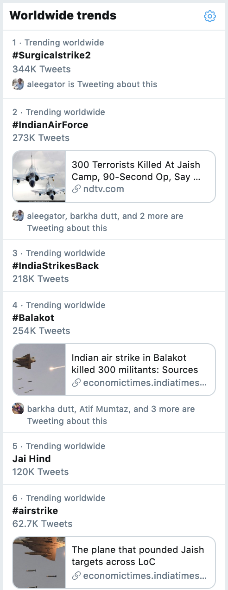
Task: Open the trends settings gear icon
Action: (x=210, y=16)
